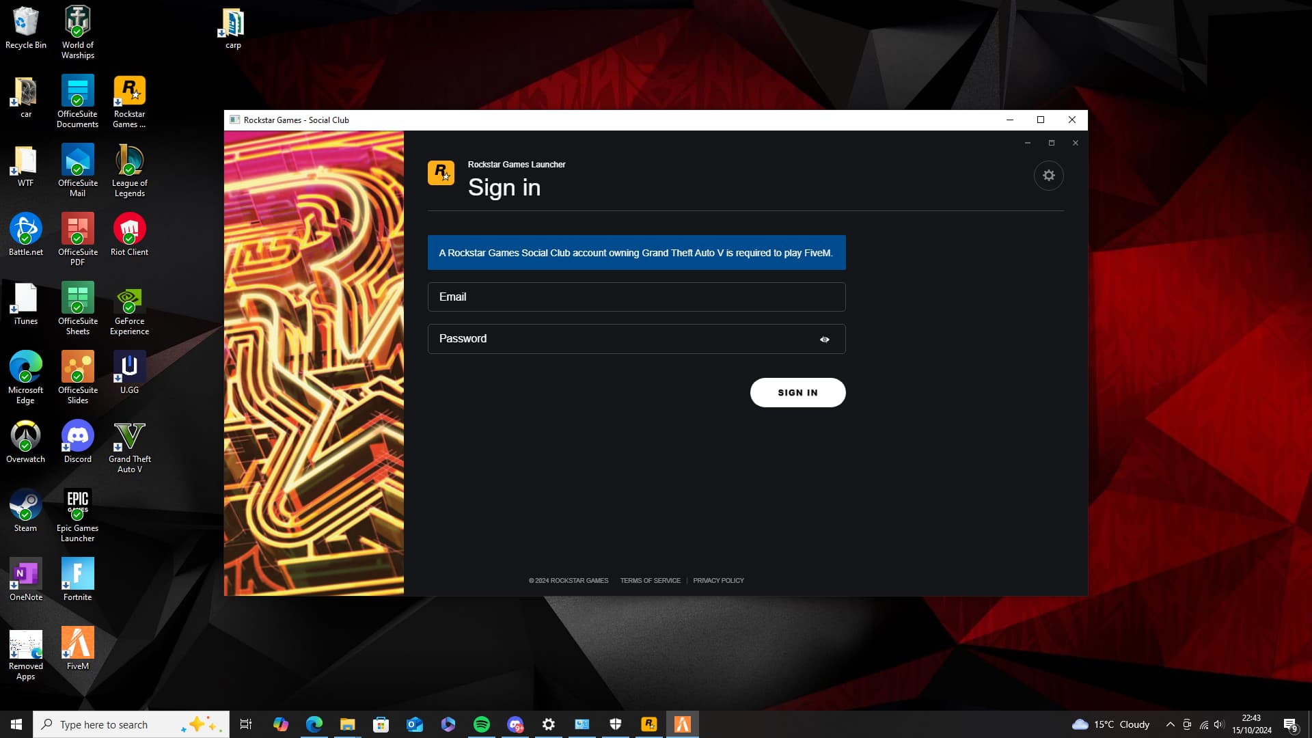Select the League of Legends desktop icon
Screen dimensions: 1312x738
click(x=129, y=171)
